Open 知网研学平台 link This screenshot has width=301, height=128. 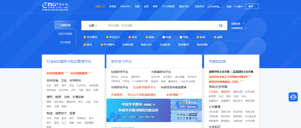(120, 72)
